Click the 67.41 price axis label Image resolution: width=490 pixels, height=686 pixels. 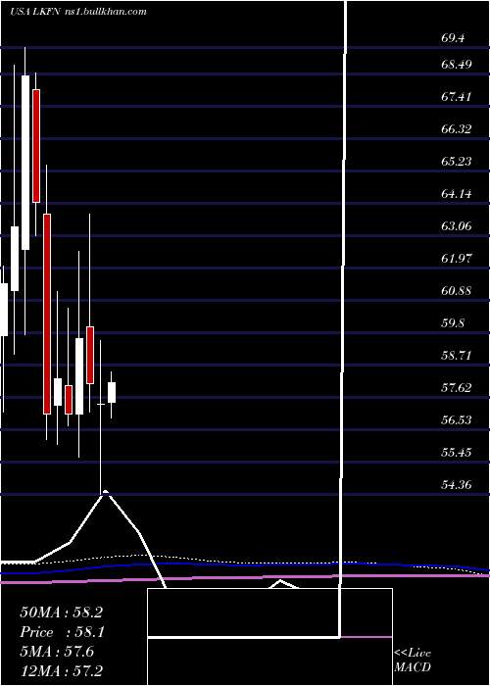pyautogui.click(x=457, y=97)
